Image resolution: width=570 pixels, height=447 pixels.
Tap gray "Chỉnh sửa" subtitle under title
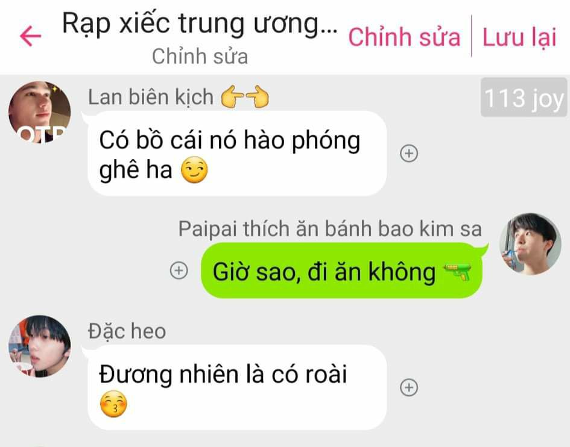(200, 57)
